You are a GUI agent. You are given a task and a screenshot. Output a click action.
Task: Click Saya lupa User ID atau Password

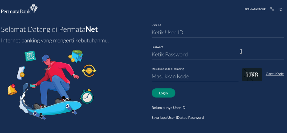tap(178, 118)
